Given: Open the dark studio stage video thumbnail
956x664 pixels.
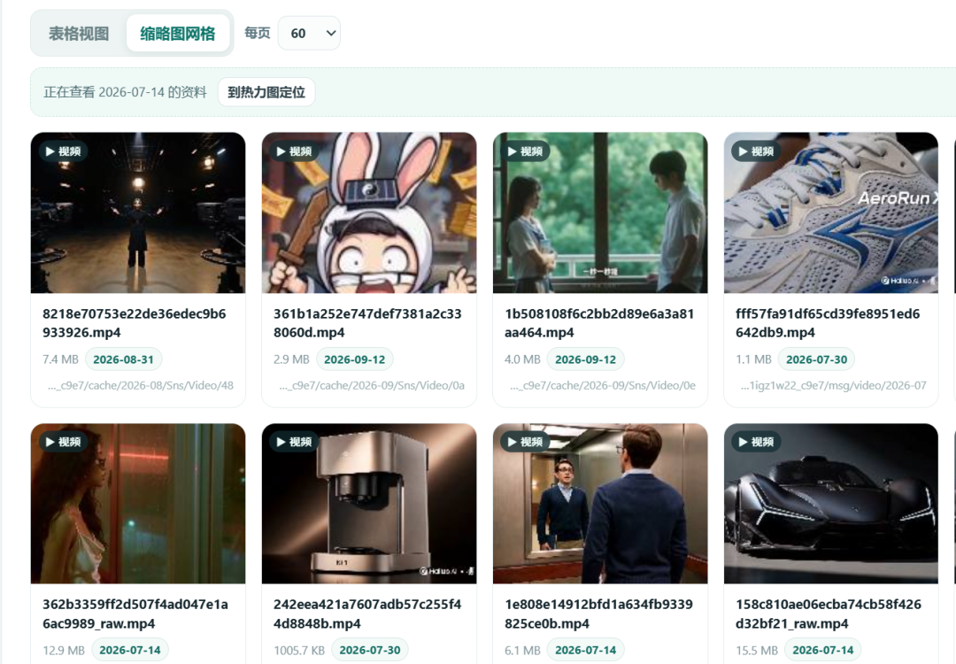Looking at the screenshot, I should tap(138, 212).
